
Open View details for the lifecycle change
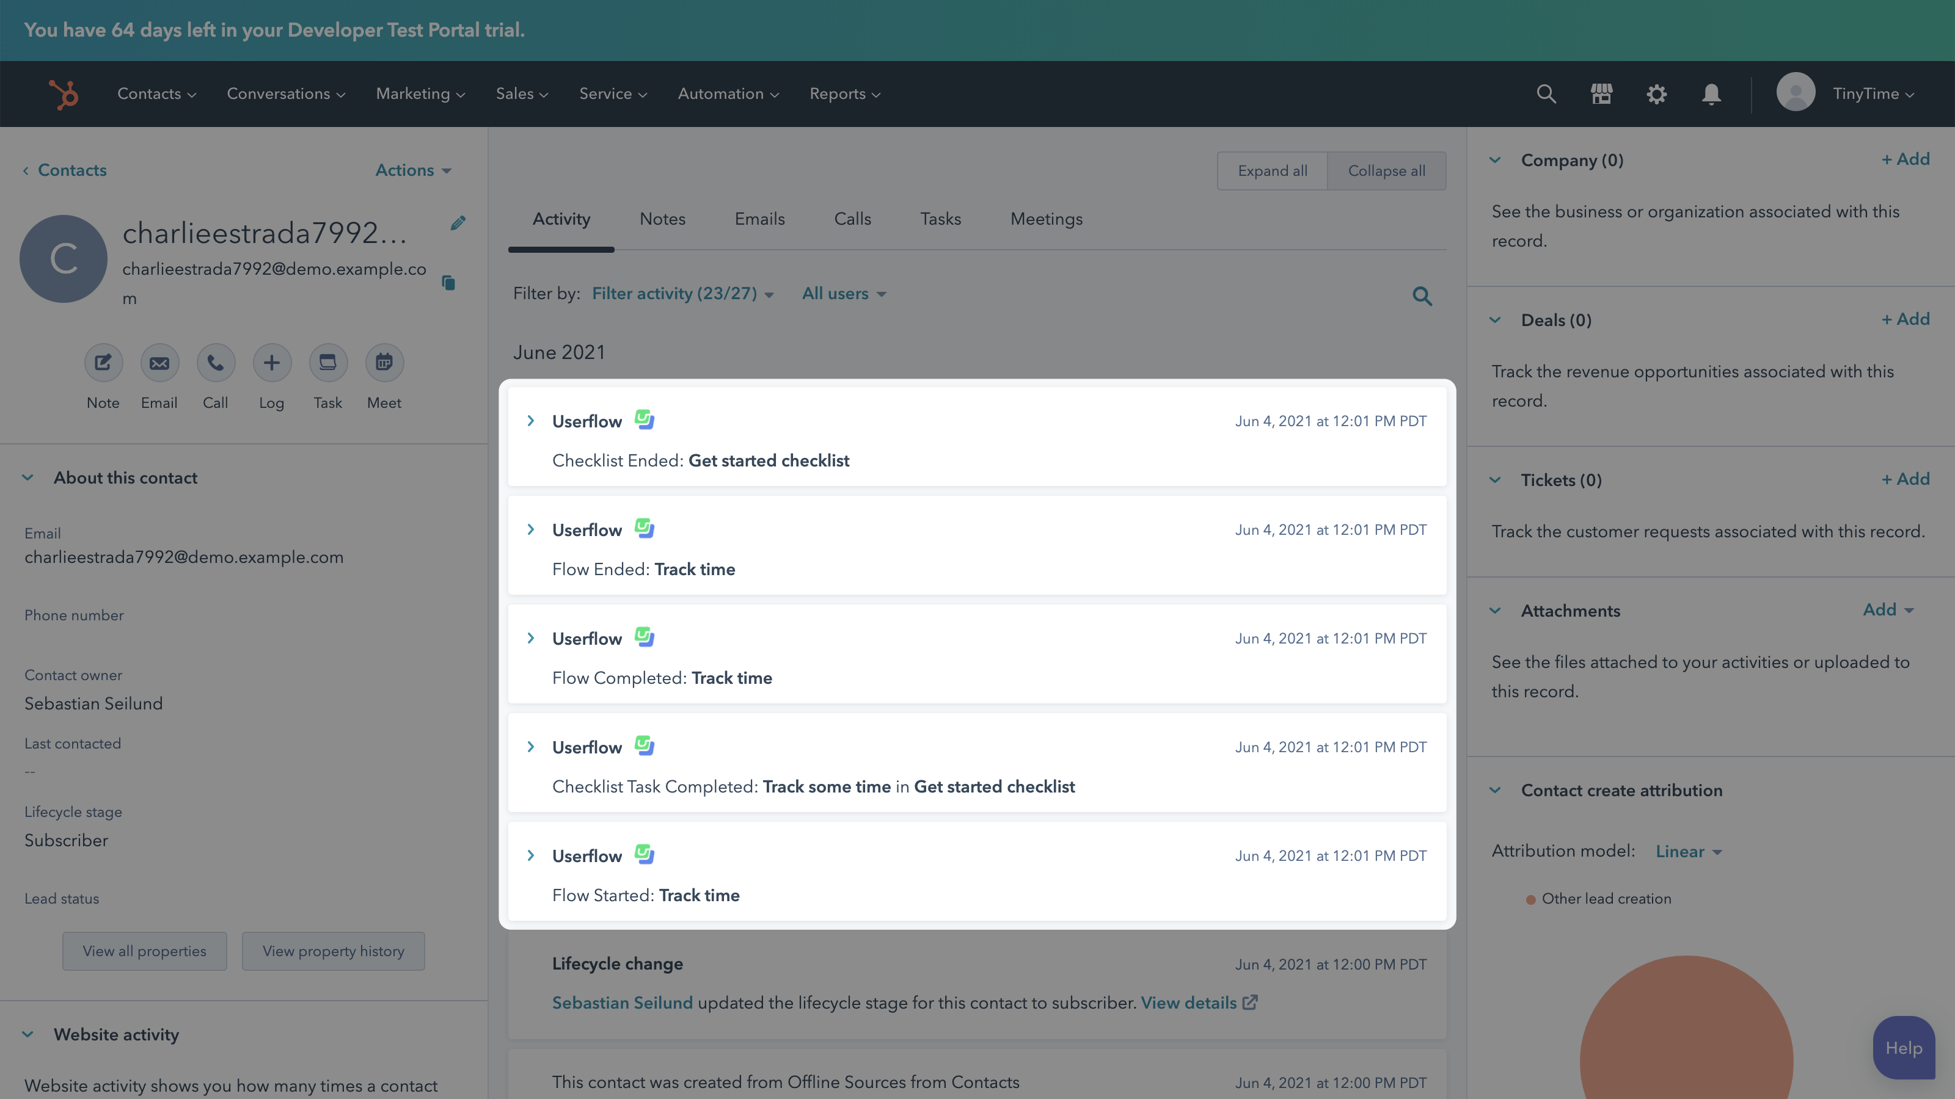click(x=1188, y=1002)
